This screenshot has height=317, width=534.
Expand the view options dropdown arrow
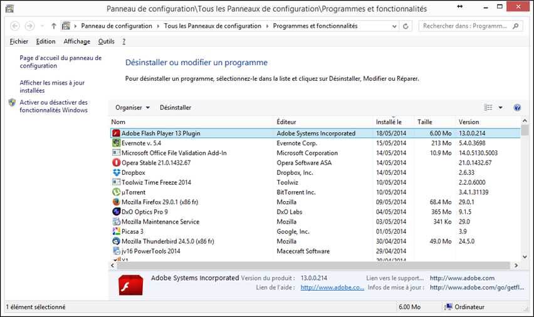click(500, 108)
